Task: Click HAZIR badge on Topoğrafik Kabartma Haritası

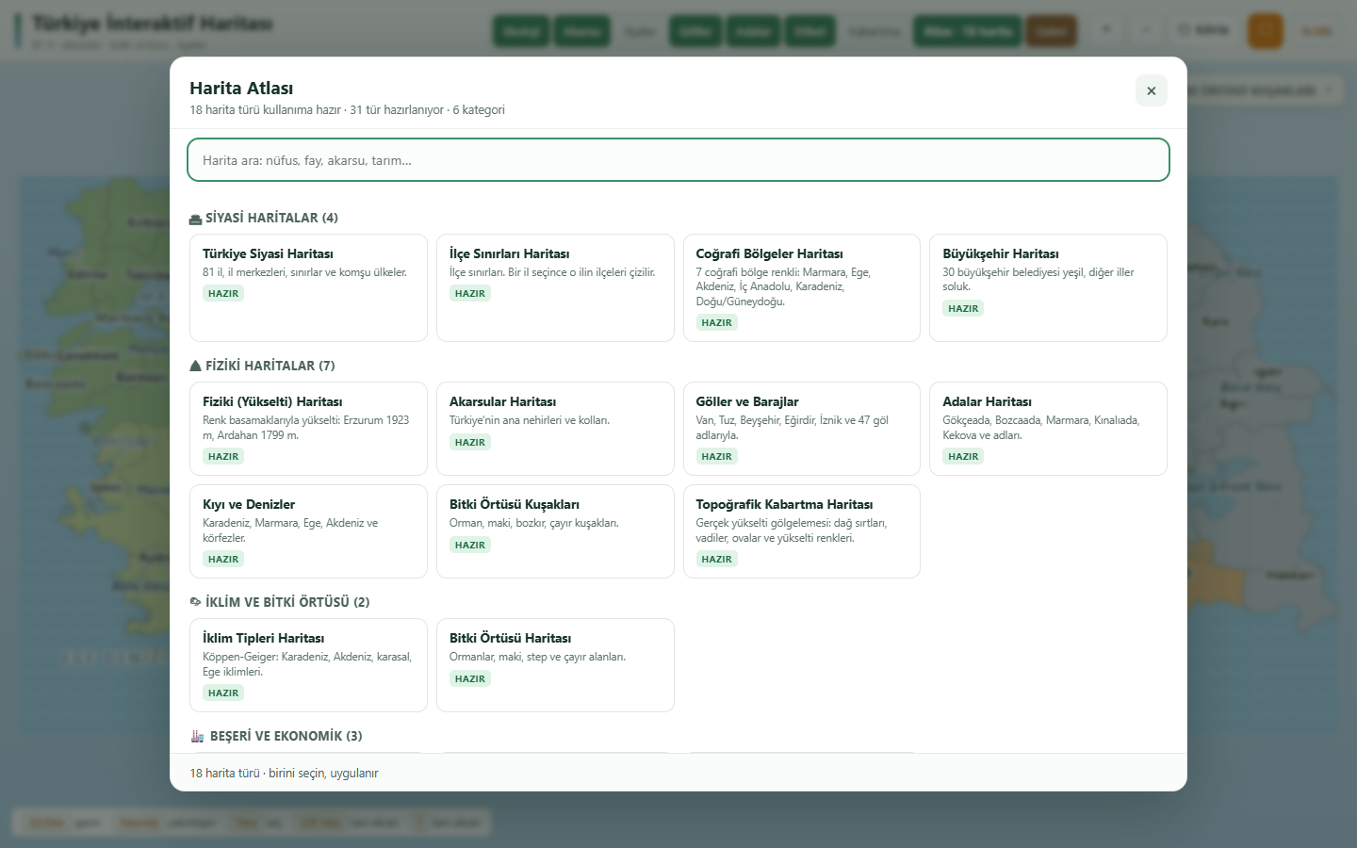Action: pos(716,559)
